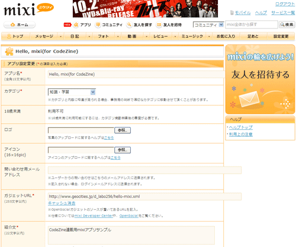
Task: Open the ヘルプトップ link
Action: point(241,127)
